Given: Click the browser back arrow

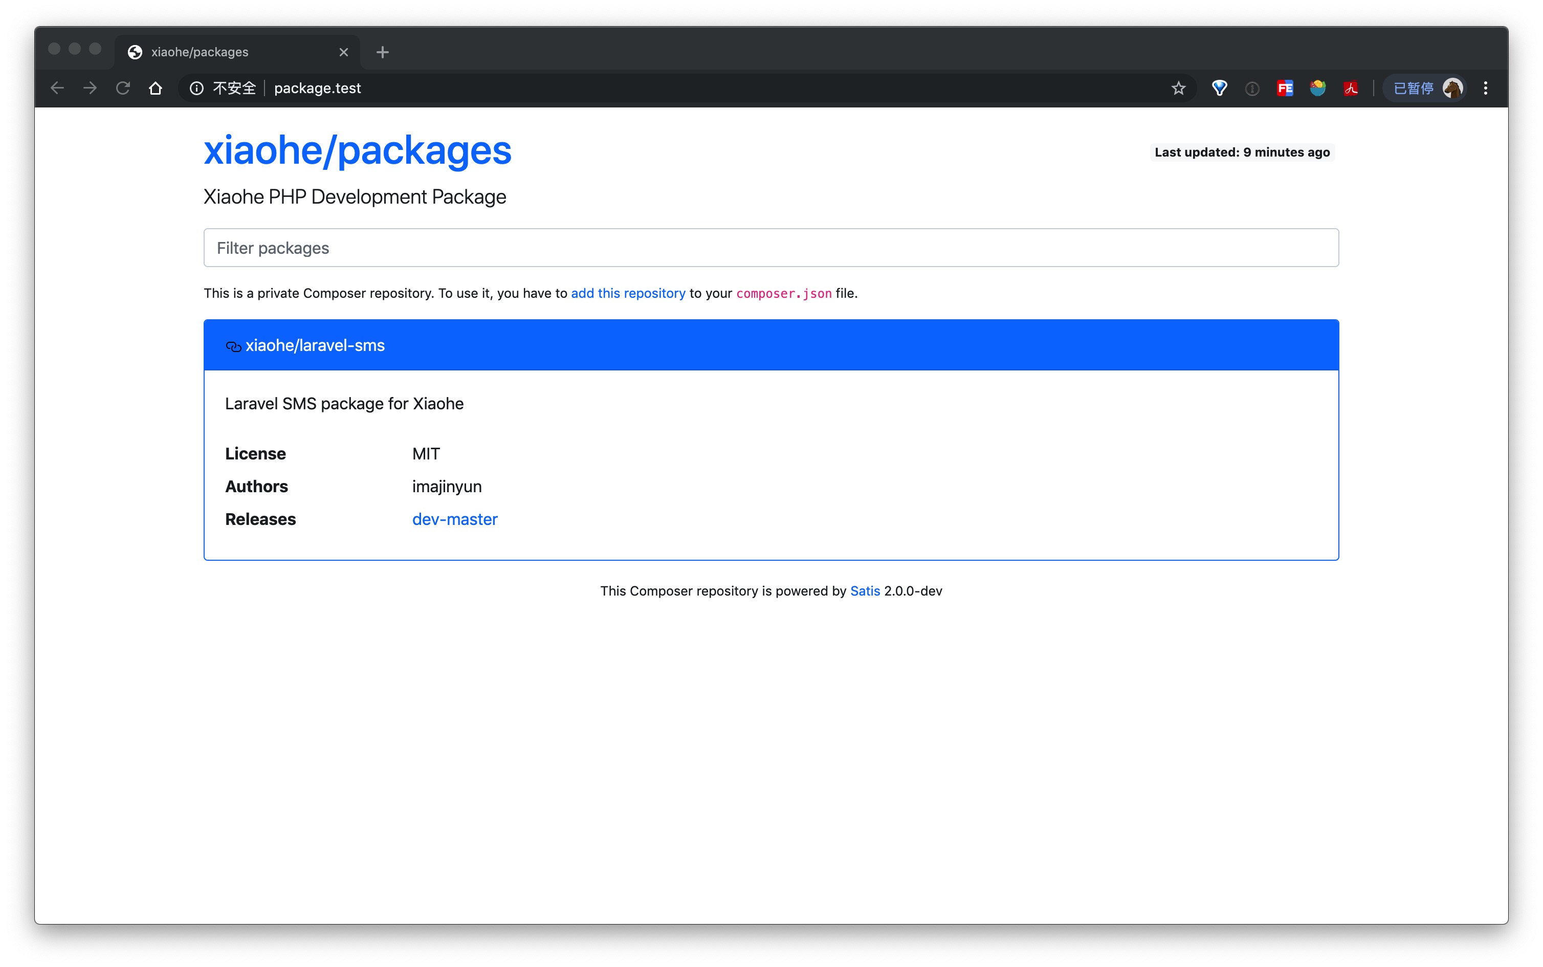Looking at the screenshot, I should (x=57, y=88).
